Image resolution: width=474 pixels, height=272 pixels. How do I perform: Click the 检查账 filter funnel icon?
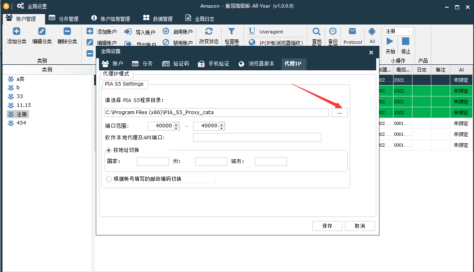(x=231, y=31)
